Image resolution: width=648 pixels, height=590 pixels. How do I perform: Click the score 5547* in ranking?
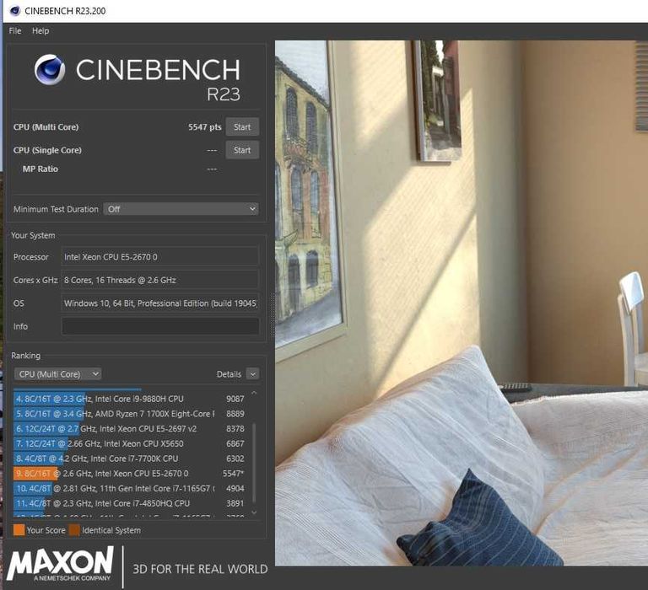point(234,474)
